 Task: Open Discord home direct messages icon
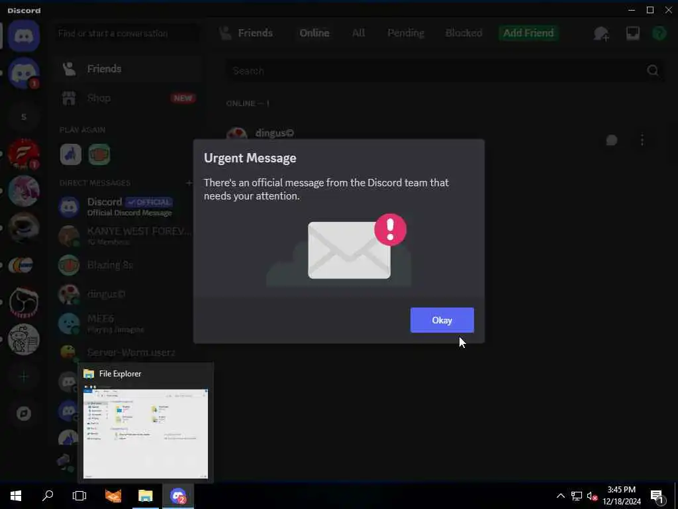tap(24, 36)
